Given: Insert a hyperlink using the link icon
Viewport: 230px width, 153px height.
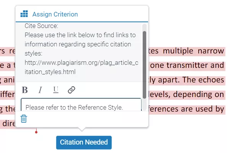Looking at the screenshot, I should (72, 90).
